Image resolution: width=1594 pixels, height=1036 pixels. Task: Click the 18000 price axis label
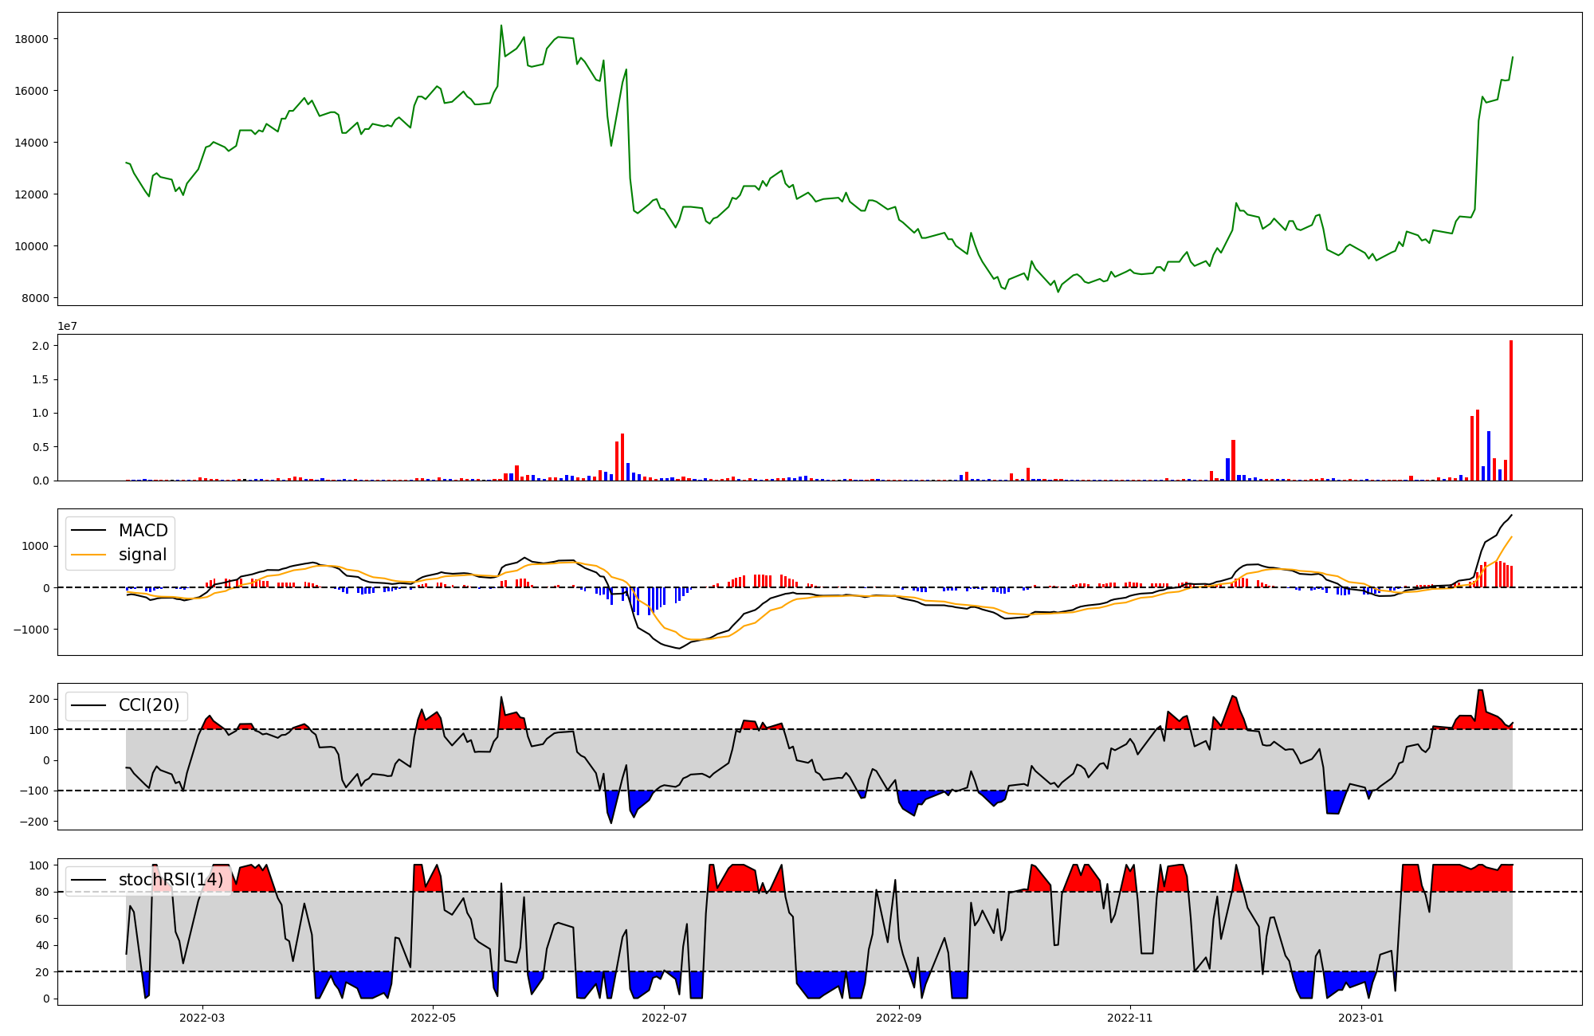32,39
